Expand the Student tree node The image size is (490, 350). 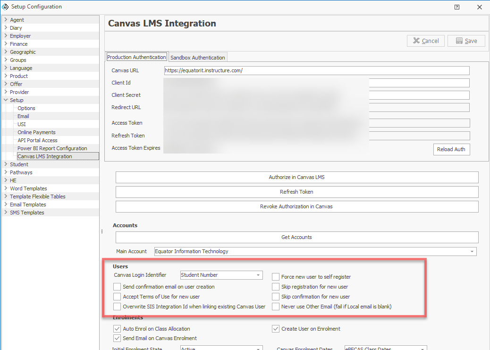tap(6, 164)
